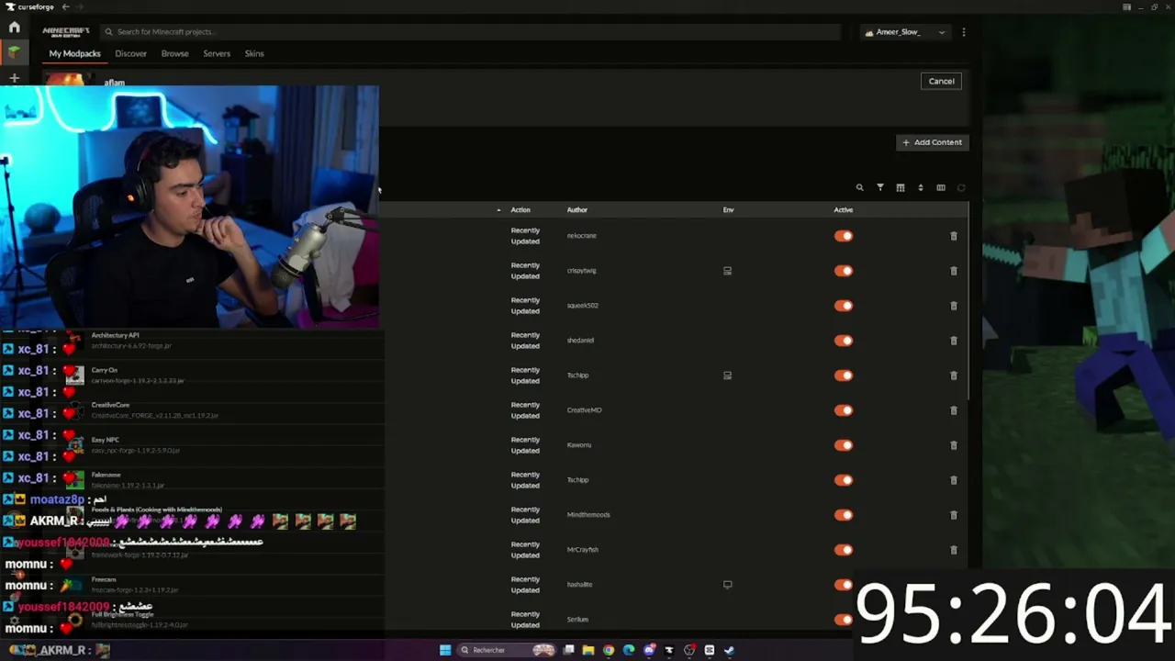This screenshot has height=661, width=1175.
Task: Open the Mindthemoods author link
Action: click(x=588, y=515)
